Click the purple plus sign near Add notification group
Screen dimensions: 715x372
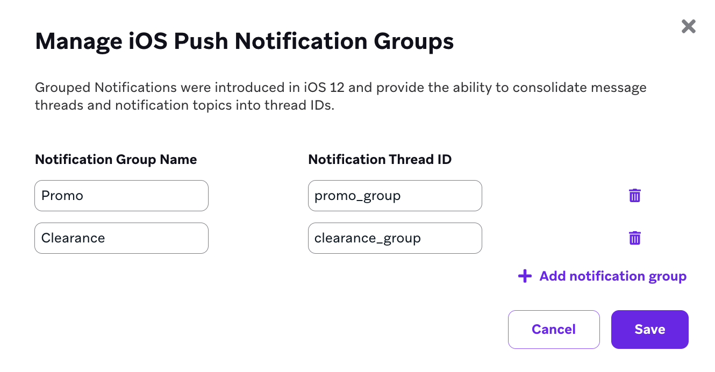524,276
